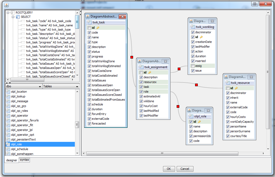Click the red join marker leading to twk_resource

(x=196, y=85)
